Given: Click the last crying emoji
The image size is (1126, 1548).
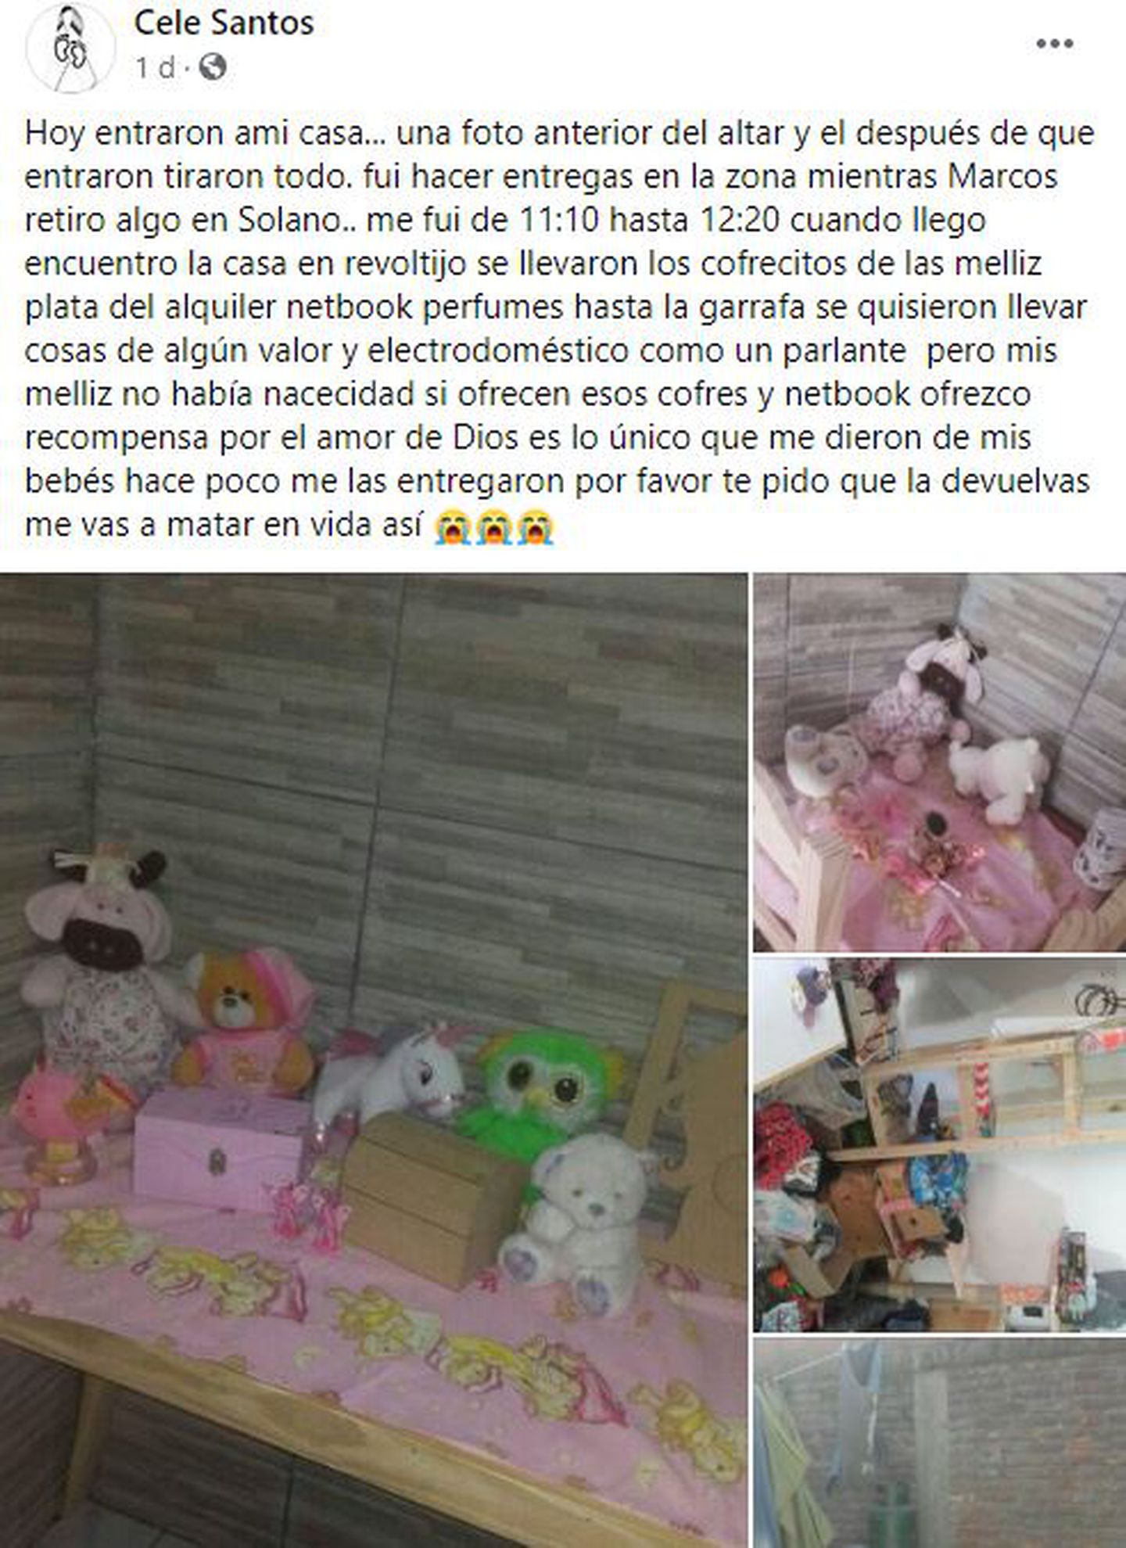Looking at the screenshot, I should (535, 526).
